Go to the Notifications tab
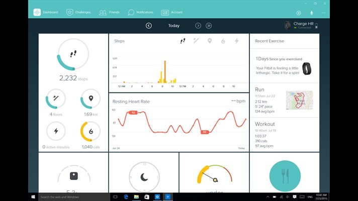This screenshot has height=201, width=358. click(x=140, y=12)
